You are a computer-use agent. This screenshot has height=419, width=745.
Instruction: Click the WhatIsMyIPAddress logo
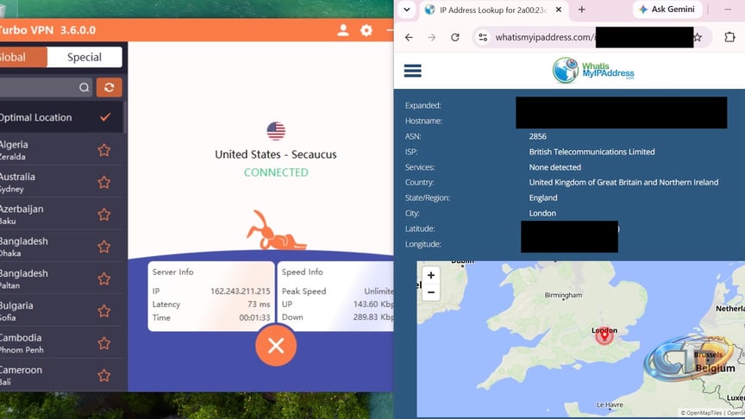pyautogui.click(x=593, y=71)
